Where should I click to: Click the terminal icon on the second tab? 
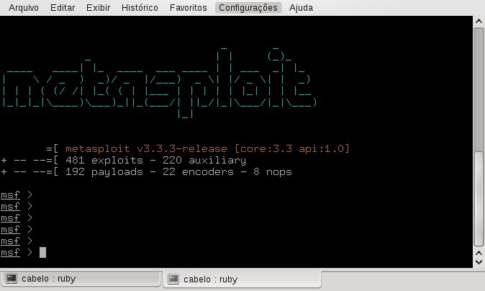173,279
